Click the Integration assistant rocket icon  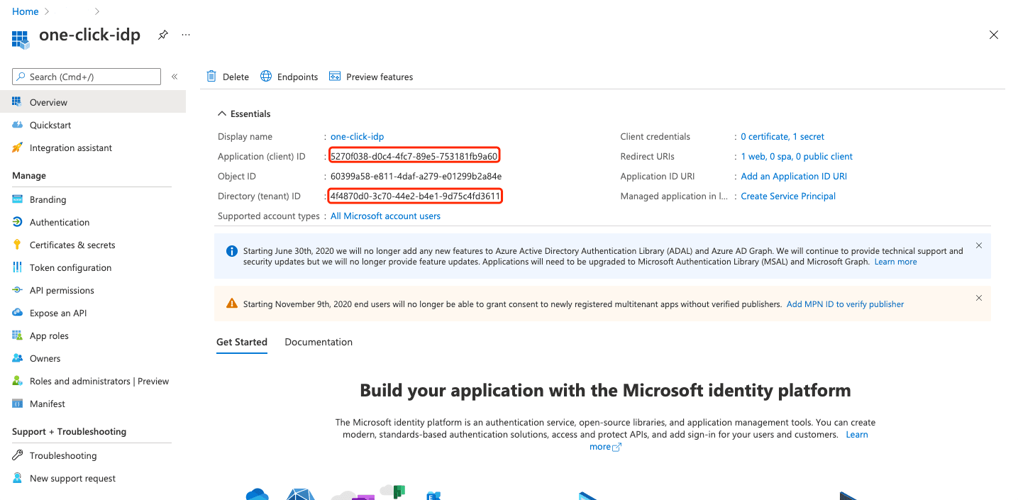(x=18, y=148)
